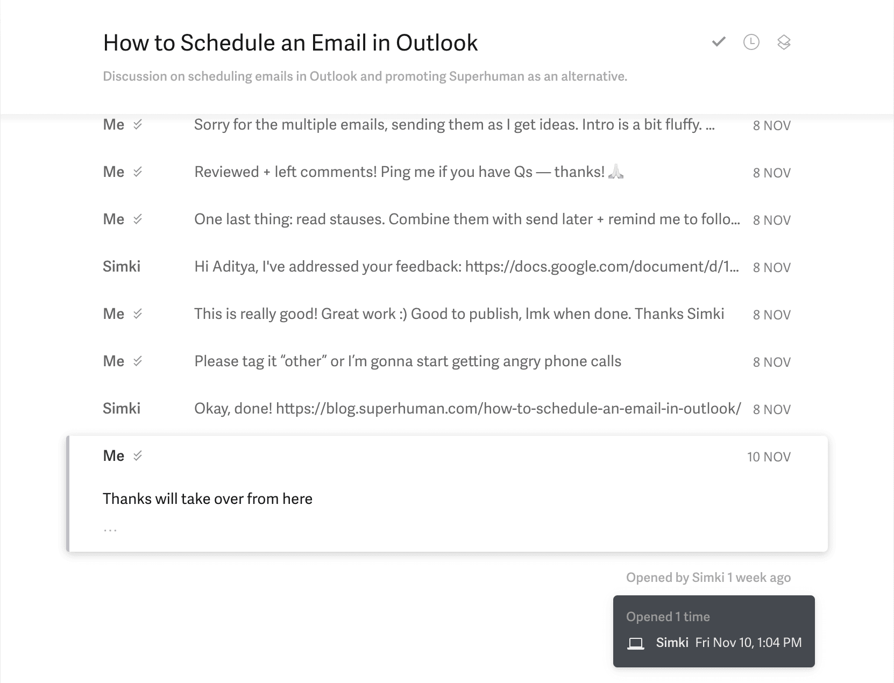The width and height of the screenshot is (894, 683).
Task: Click read-status icon beside 'Reviewed + left comments' message
Action: 138,172
